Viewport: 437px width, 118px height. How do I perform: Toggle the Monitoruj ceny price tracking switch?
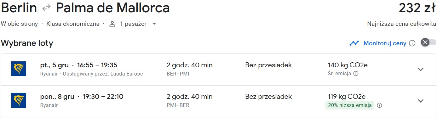click(x=428, y=42)
